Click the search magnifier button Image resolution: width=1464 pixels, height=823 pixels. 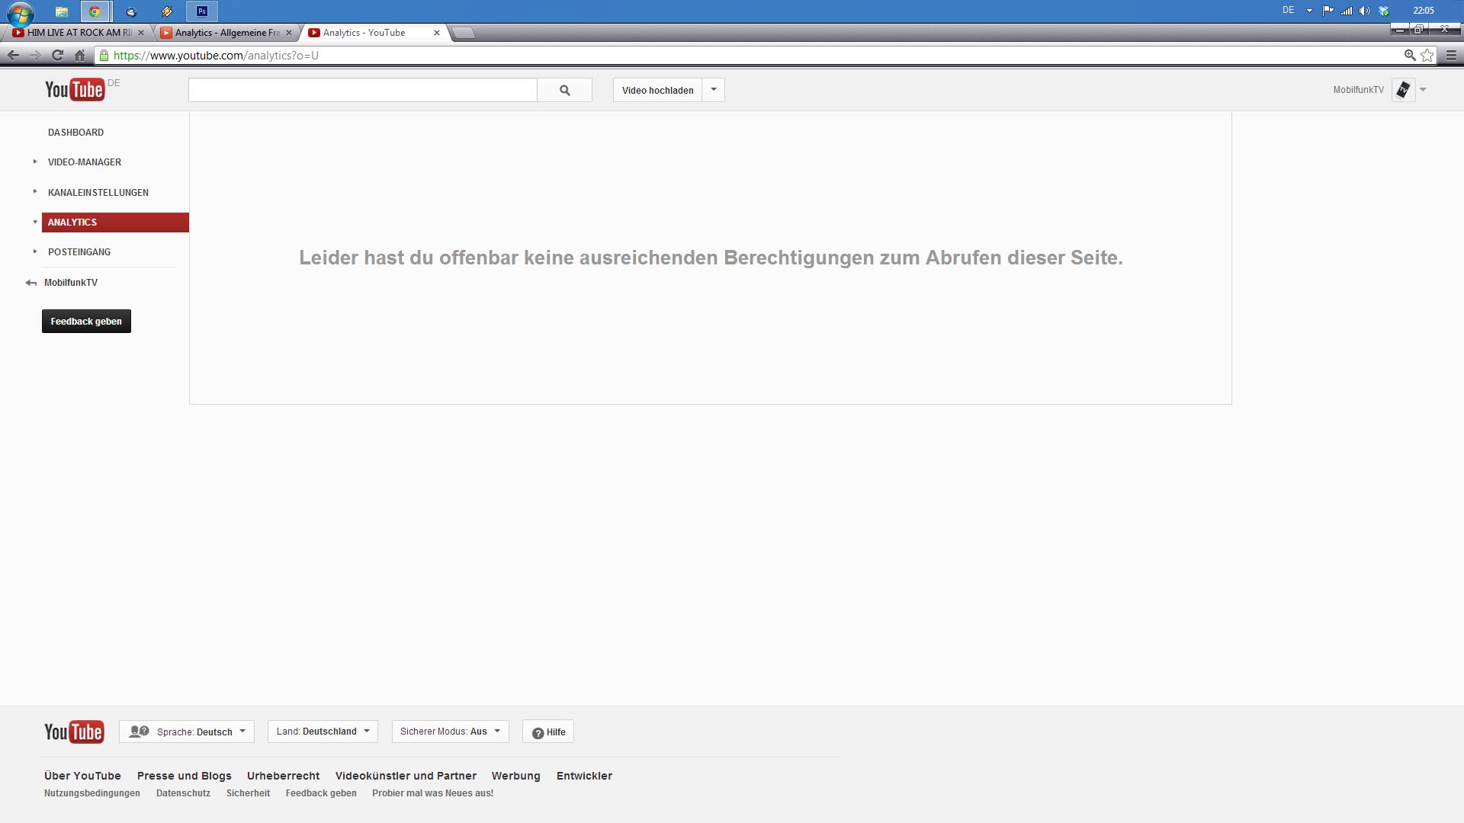(x=564, y=90)
